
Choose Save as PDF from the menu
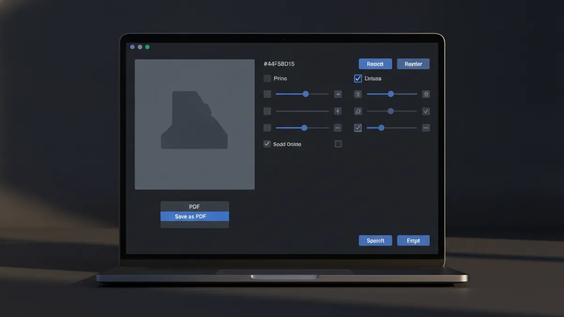195,216
